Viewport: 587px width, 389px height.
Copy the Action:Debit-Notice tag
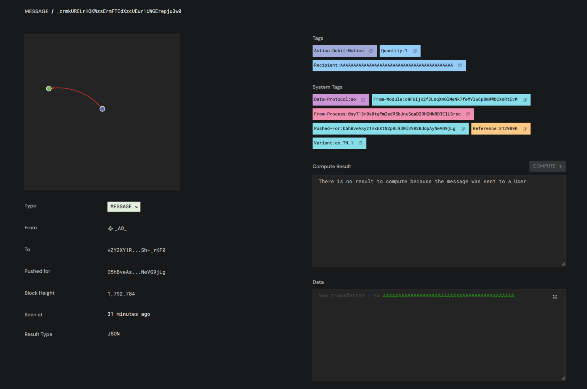point(371,51)
